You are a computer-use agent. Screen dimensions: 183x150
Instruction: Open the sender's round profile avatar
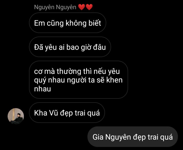pyautogui.click(x=16, y=116)
